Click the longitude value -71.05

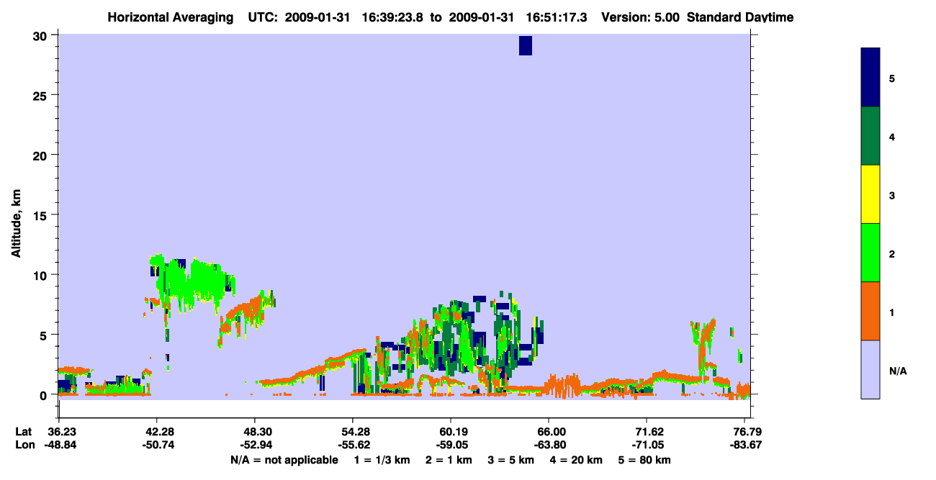(647, 445)
